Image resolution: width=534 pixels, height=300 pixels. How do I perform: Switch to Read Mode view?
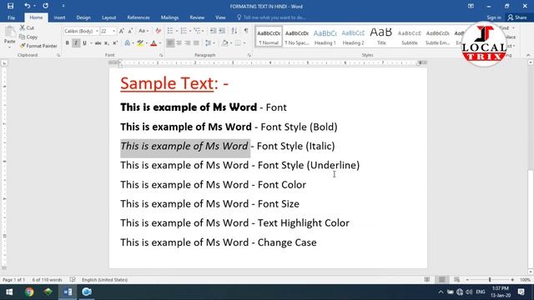(427, 280)
